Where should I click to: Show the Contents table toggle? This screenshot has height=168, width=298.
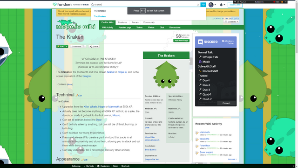[70, 84]
